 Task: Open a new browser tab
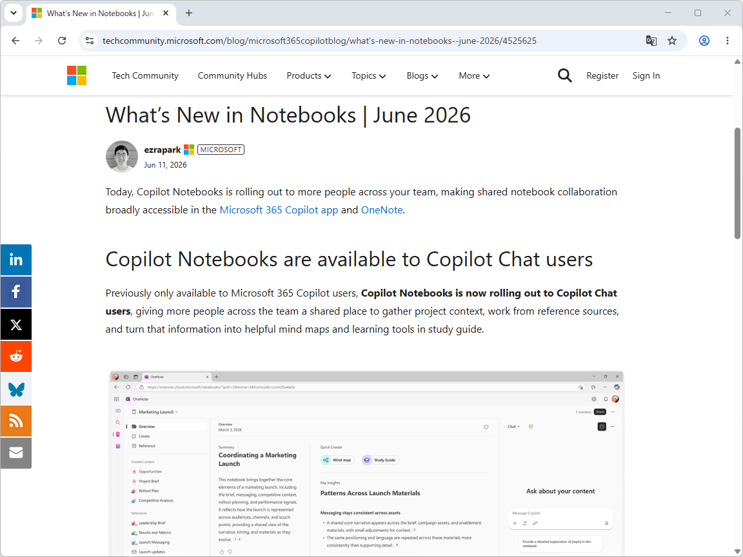point(189,14)
